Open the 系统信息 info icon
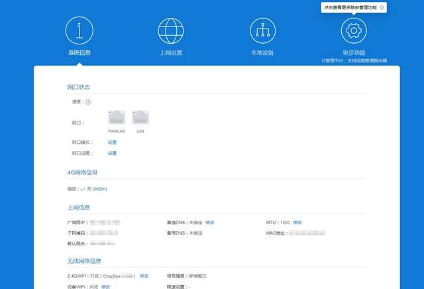The height and width of the screenshot is (289, 424). 79,30
